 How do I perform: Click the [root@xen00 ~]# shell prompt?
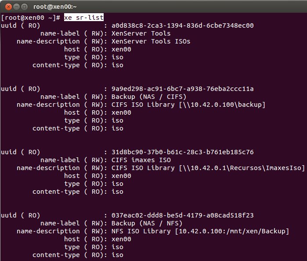coord(31,18)
